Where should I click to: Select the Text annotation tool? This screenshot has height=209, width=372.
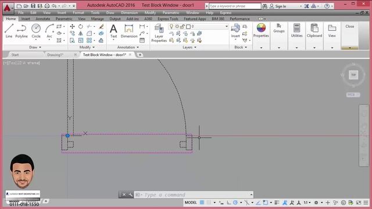point(113,31)
